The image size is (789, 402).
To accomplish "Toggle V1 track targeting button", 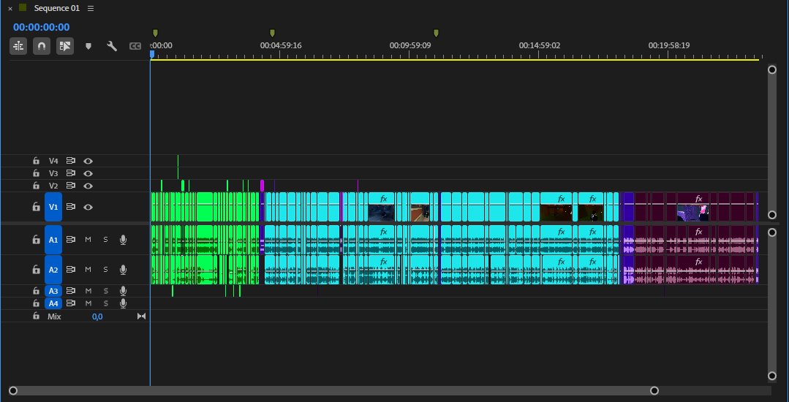I will click(x=53, y=207).
